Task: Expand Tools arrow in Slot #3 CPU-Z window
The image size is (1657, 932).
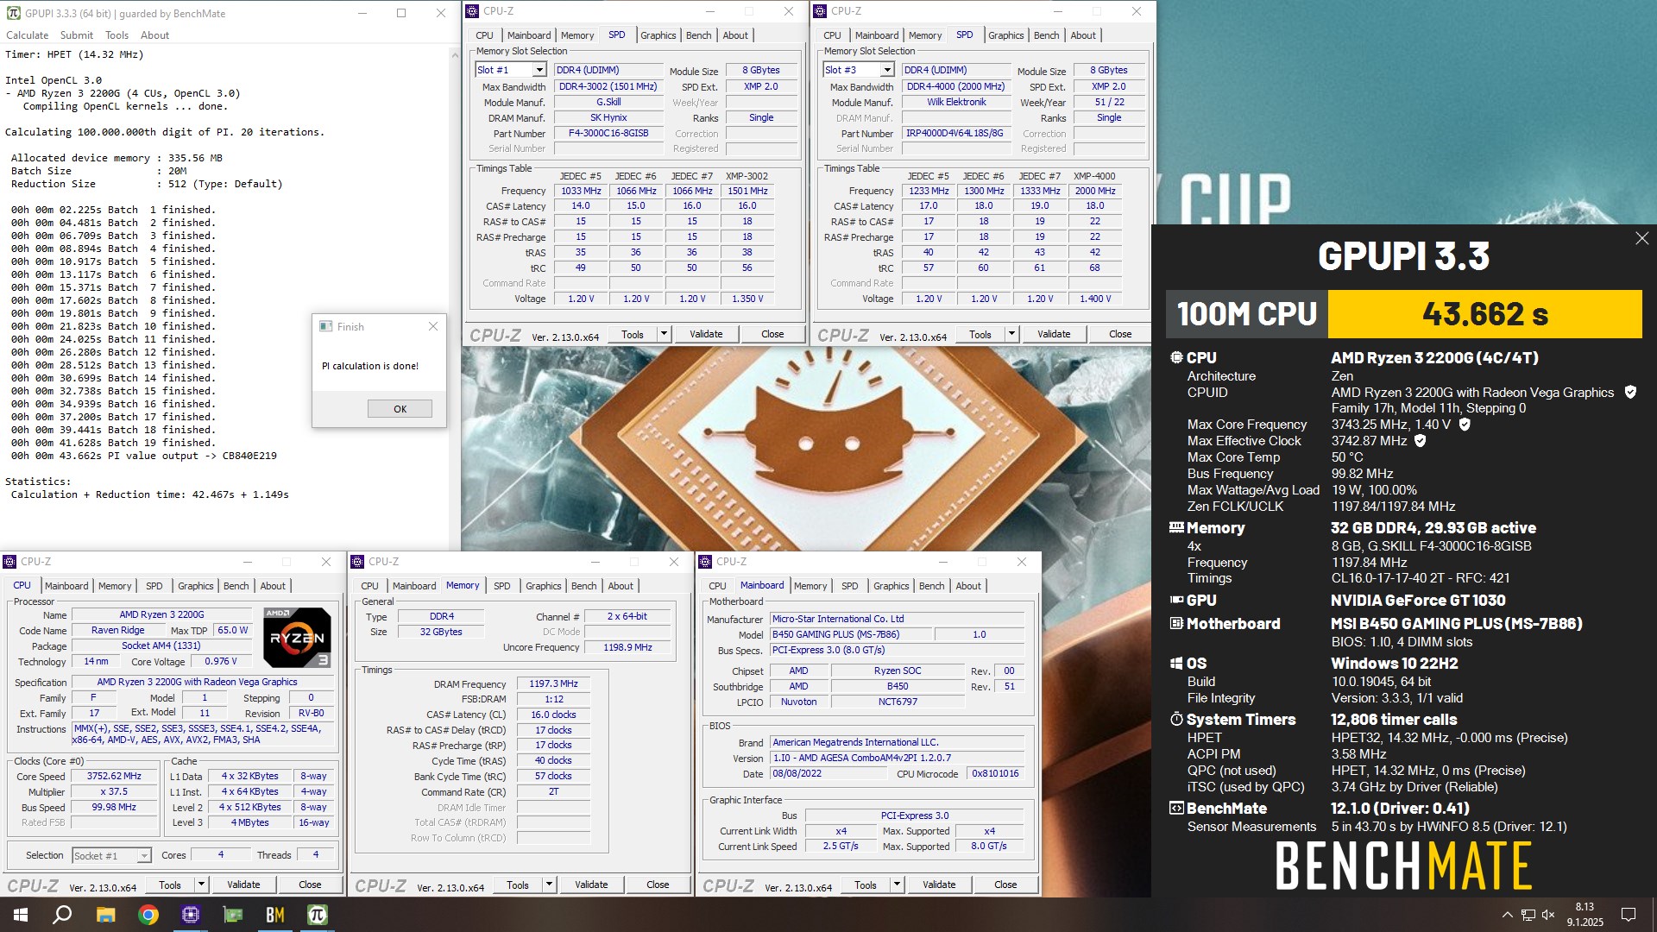Action: pyautogui.click(x=1011, y=334)
